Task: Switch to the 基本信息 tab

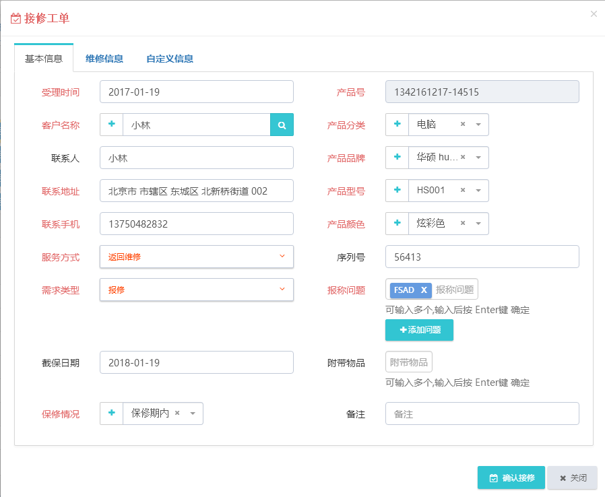Action: coord(44,59)
